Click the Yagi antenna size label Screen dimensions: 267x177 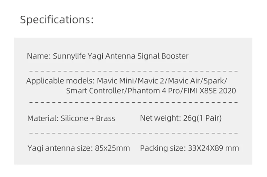[x=60, y=148]
